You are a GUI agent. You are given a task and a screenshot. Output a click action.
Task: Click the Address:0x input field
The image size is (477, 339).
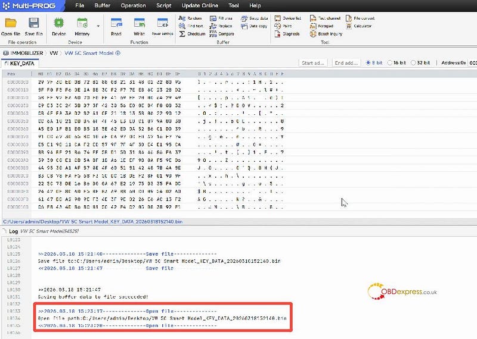tap(472, 63)
